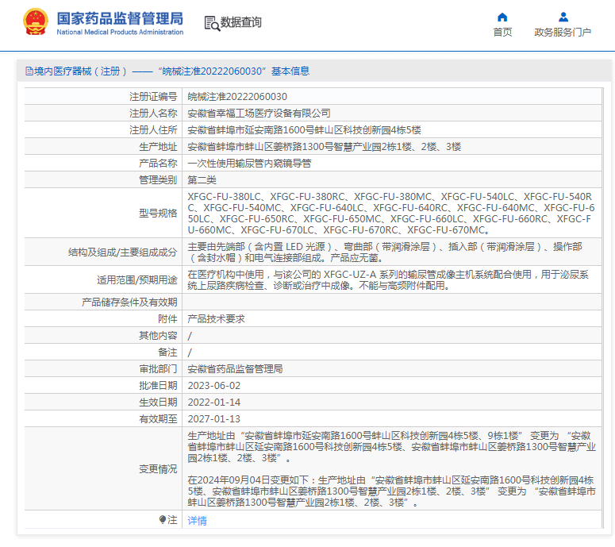
Task: Select expiry date 2027-01-13
Action: click(x=214, y=419)
